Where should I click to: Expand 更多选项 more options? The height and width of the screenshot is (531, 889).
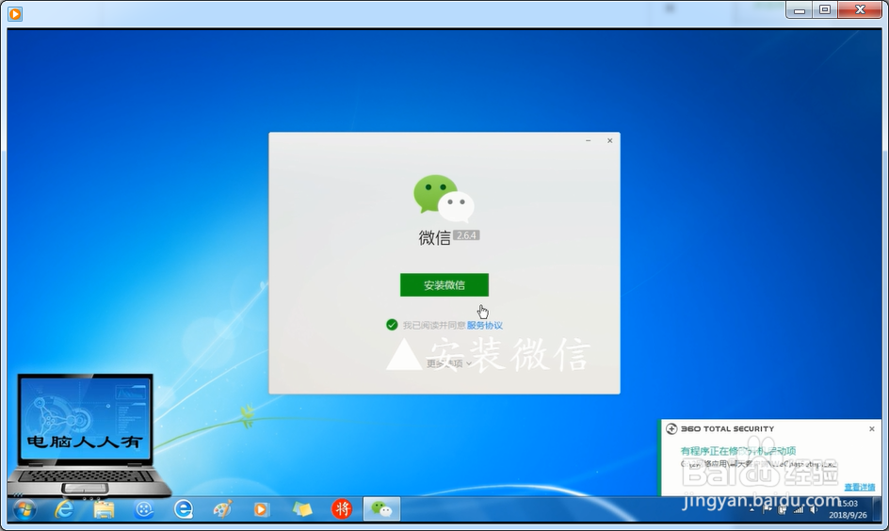(448, 363)
